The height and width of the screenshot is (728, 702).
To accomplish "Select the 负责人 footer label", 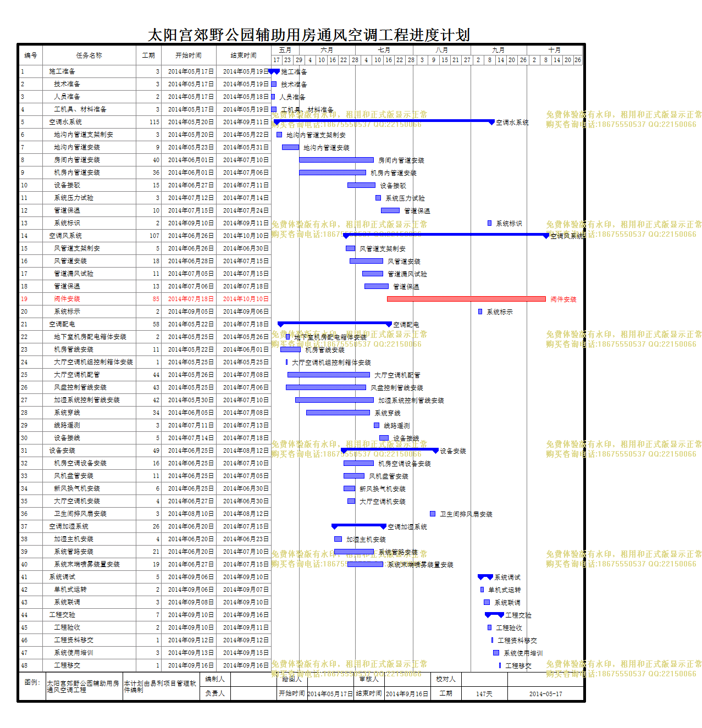I will [x=215, y=693].
